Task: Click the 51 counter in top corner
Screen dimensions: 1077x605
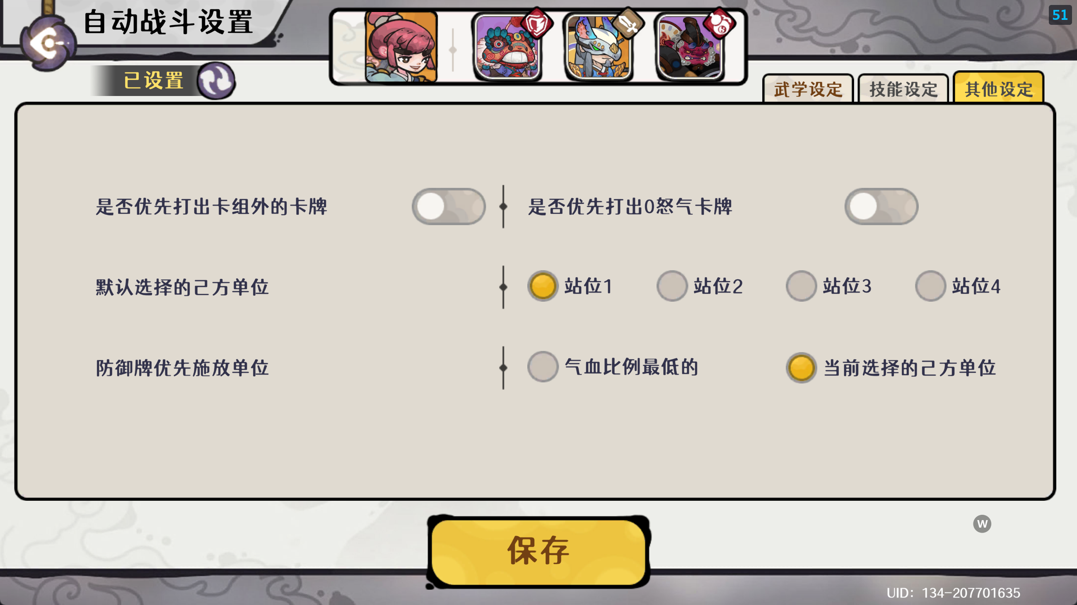Action: tap(1060, 15)
